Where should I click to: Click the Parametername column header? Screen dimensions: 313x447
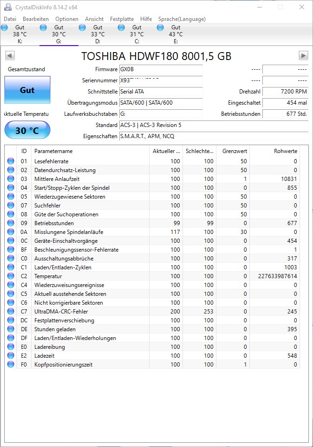[90, 151]
